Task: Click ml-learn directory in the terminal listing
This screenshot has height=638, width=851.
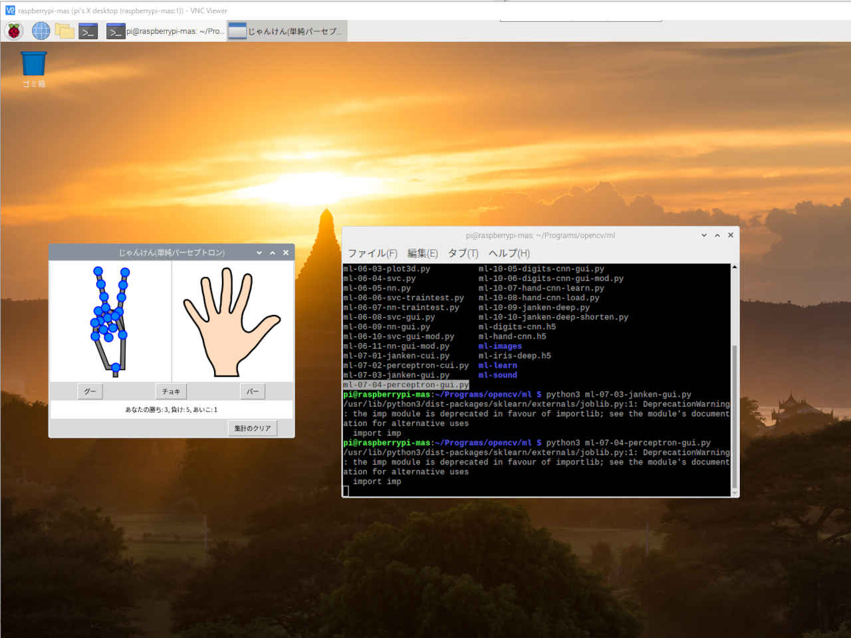Action: tap(498, 366)
